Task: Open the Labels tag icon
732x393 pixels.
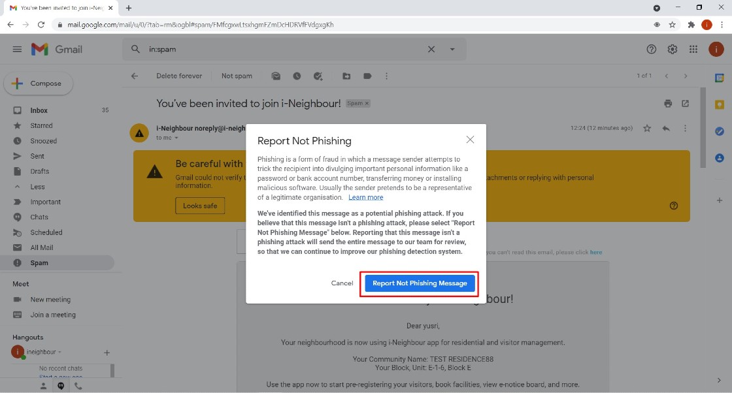Action: click(x=367, y=76)
